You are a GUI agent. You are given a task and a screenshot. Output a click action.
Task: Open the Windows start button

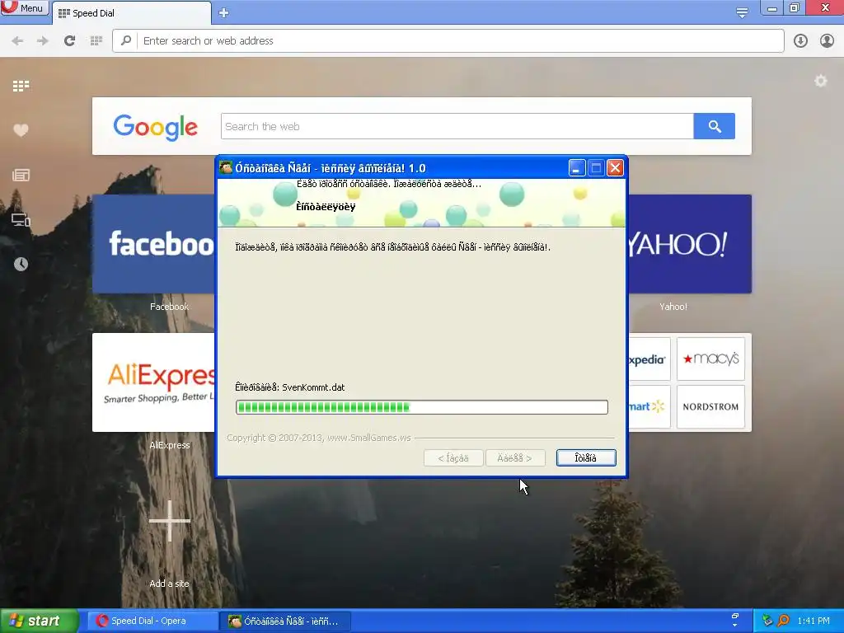(x=39, y=621)
